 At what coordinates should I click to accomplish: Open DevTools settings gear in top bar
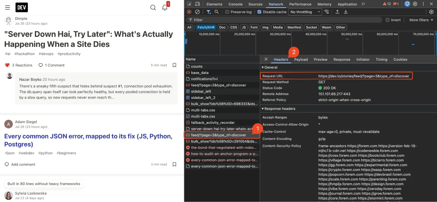[x=415, y=4]
